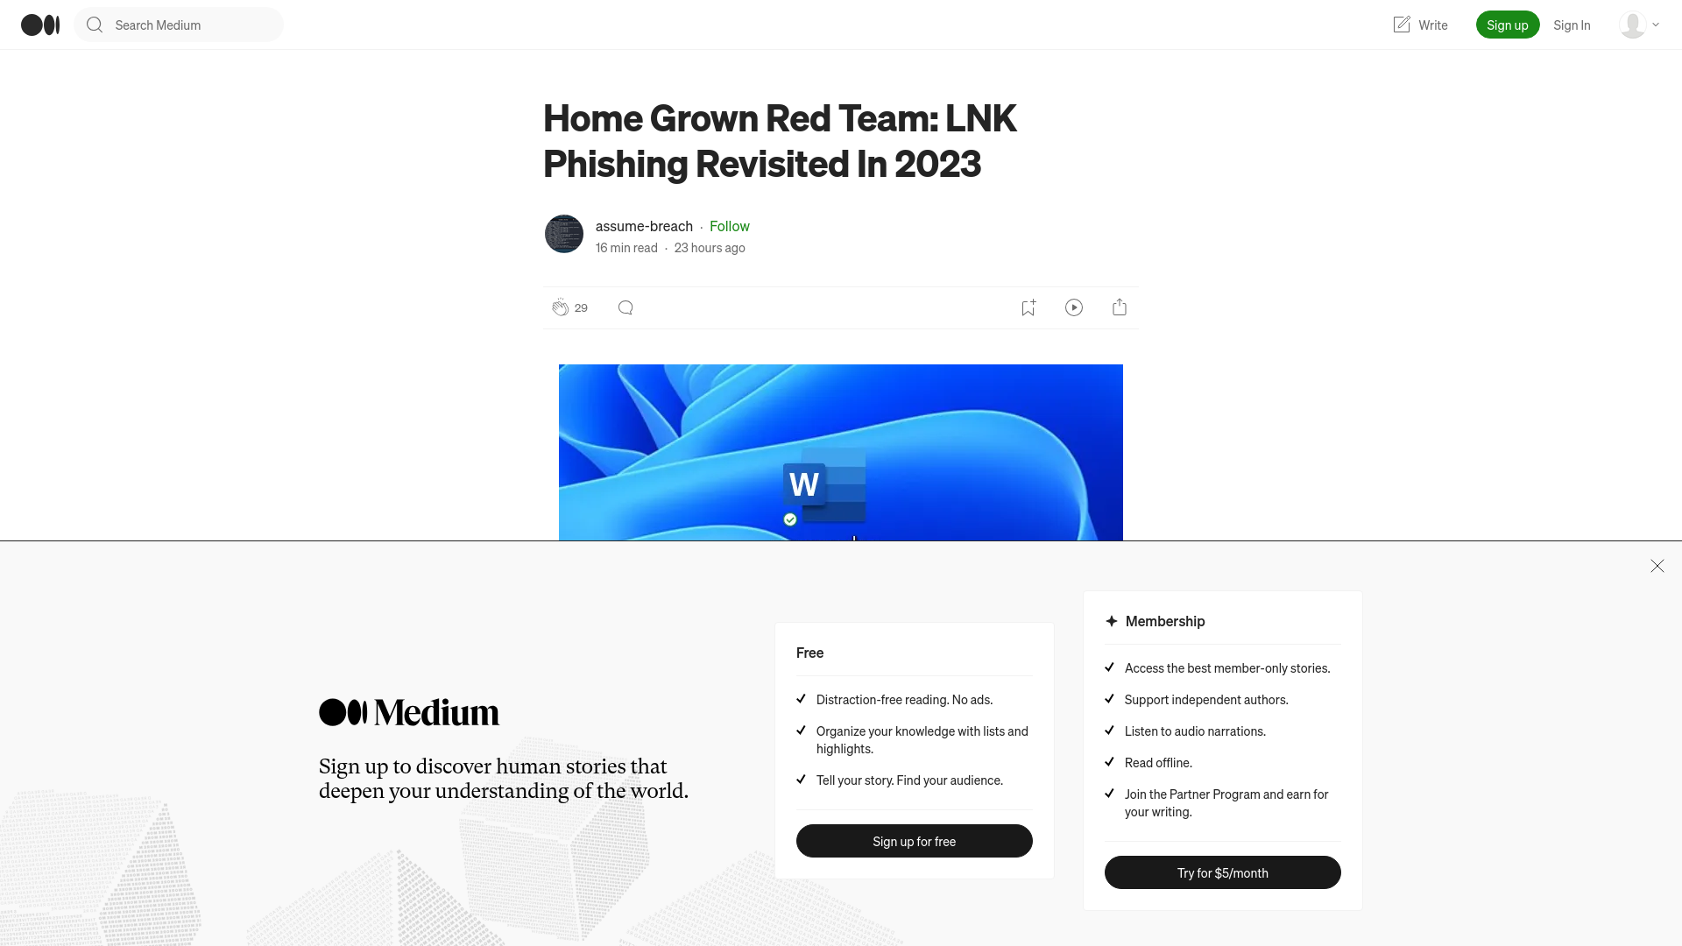Click the comments icon

[x=625, y=307]
